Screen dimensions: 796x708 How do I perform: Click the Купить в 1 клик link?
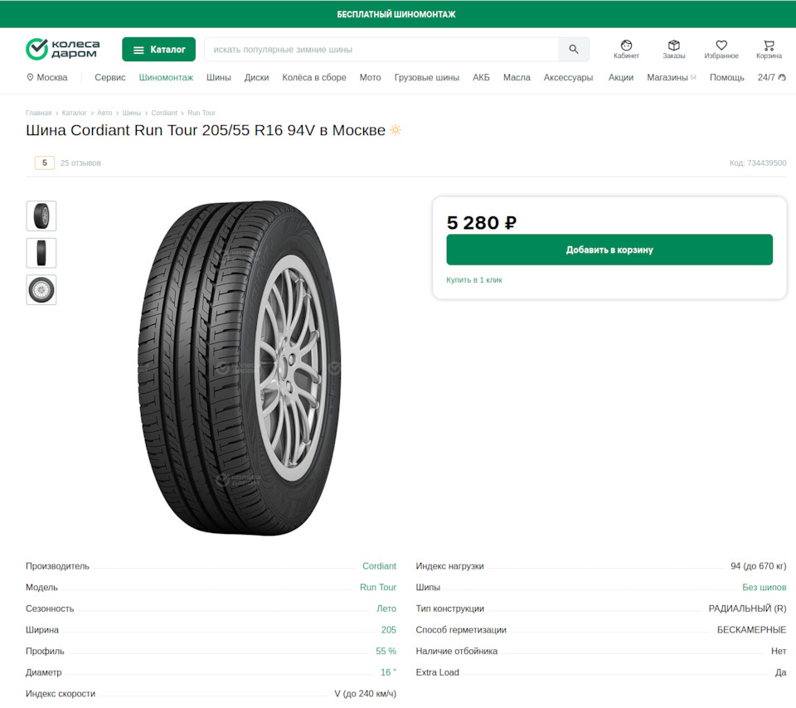[474, 280]
